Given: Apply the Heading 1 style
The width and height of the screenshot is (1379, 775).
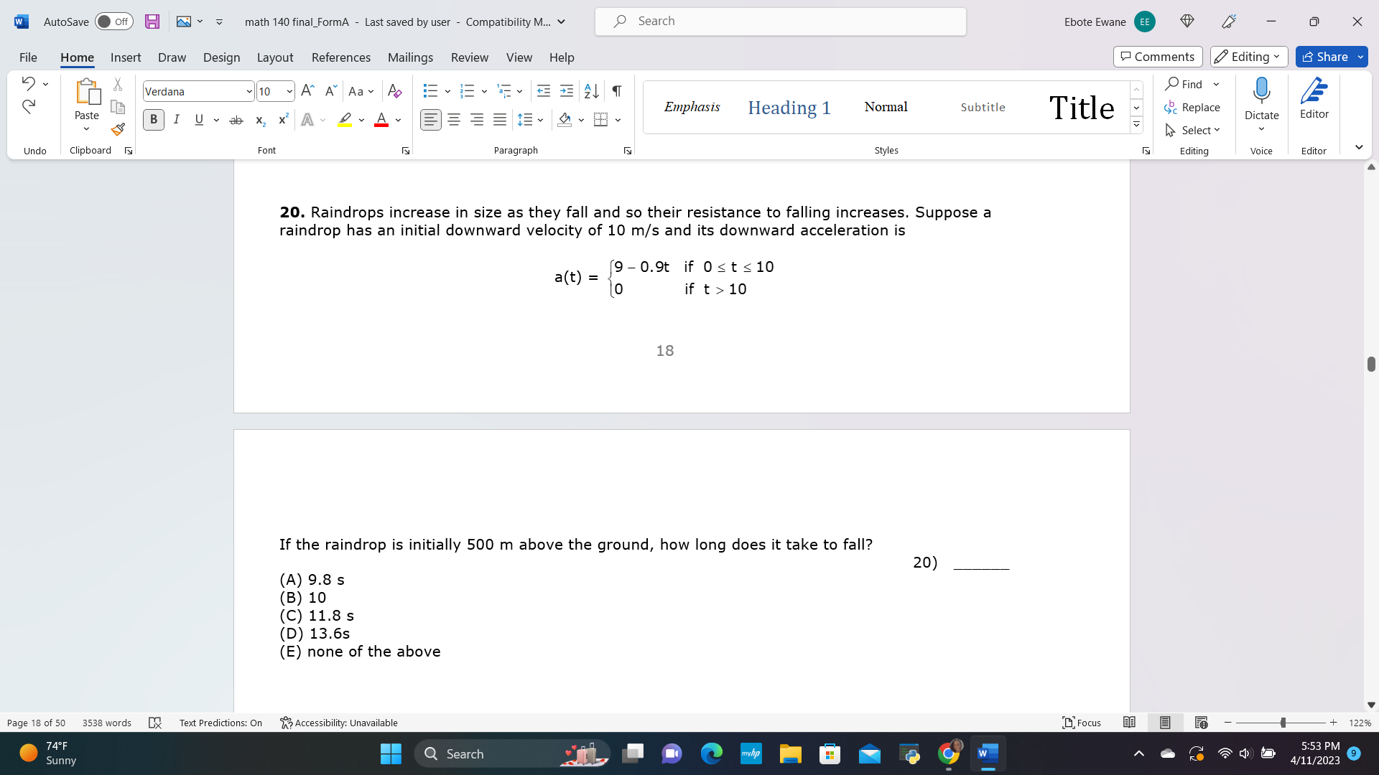Looking at the screenshot, I should [789, 107].
